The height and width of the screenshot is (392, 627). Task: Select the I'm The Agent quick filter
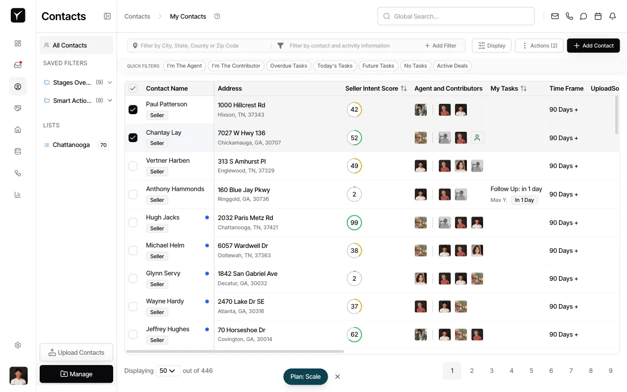[x=184, y=65]
